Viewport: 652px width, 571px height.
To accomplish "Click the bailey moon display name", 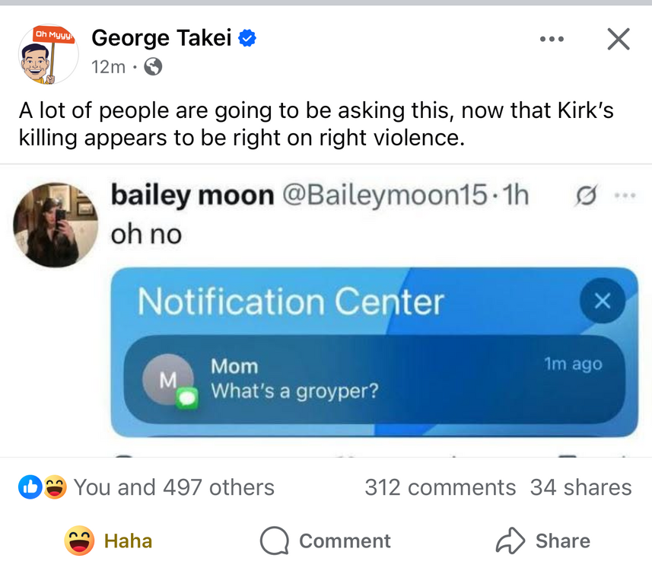I will [x=192, y=196].
